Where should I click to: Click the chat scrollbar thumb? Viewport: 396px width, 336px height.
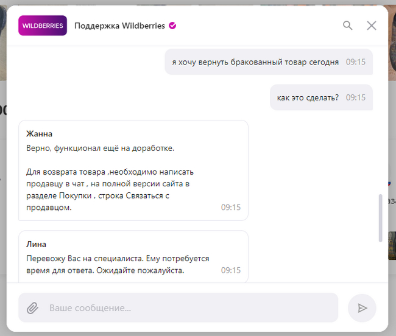(x=380, y=218)
